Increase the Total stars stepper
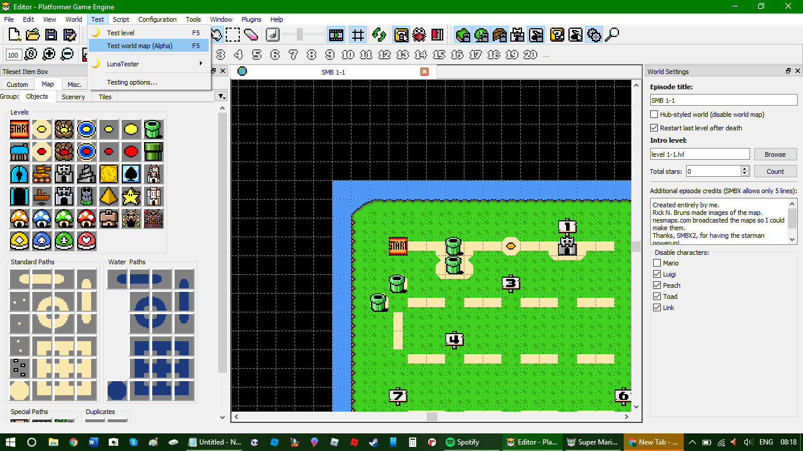The height and width of the screenshot is (451, 803). (745, 169)
